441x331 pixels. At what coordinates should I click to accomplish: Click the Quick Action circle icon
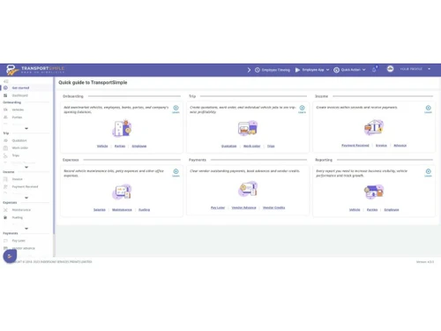[336, 70]
